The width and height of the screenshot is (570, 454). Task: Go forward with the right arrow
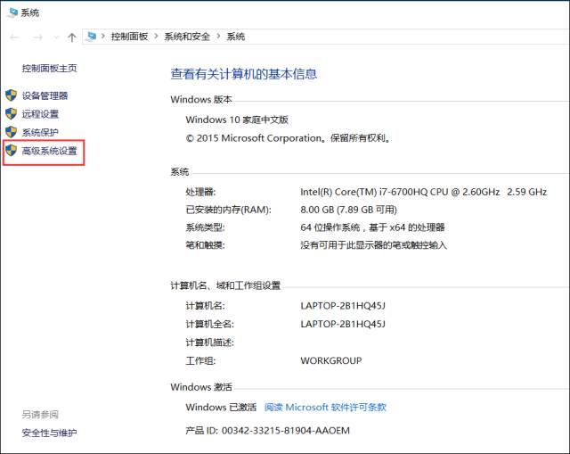point(37,37)
